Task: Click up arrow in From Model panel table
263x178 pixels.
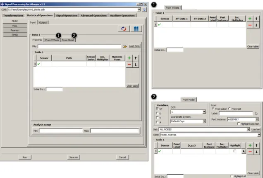Action: point(256,145)
